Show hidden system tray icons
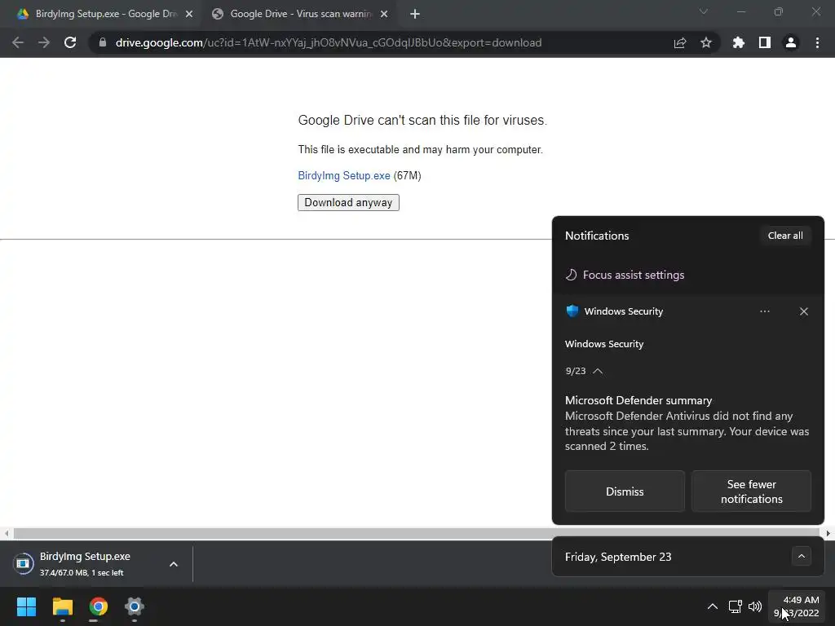 click(x=713, y=606)
